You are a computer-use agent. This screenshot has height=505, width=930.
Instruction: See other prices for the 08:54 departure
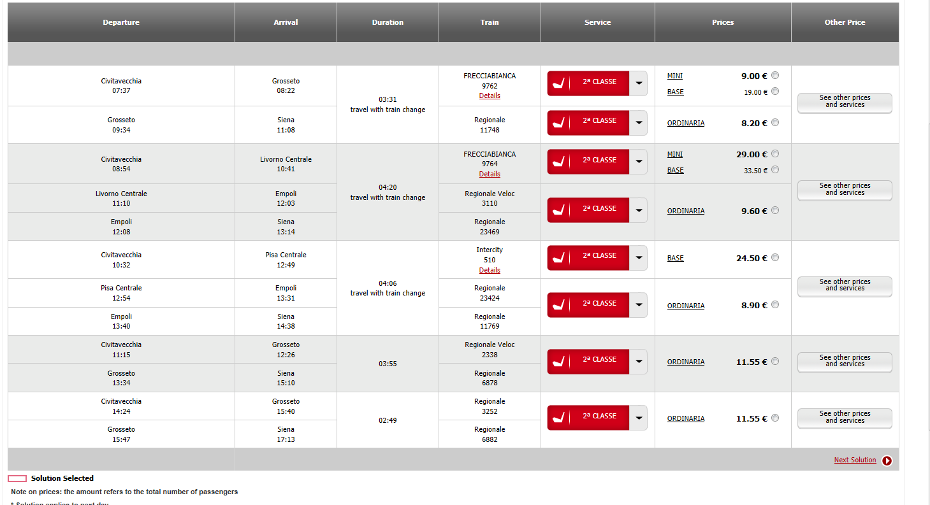point(845,190)
